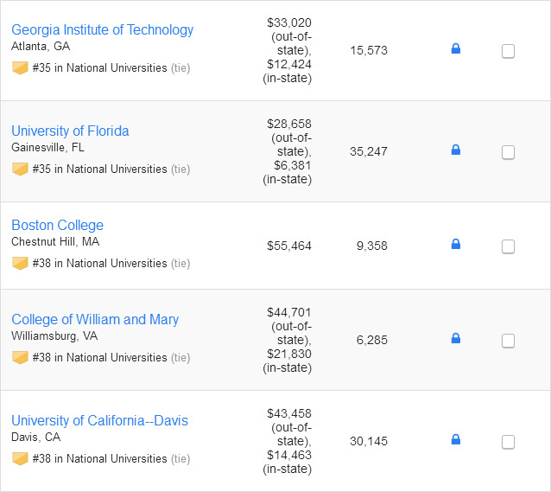Click the lock icon for University of Florida

[x=456, y=150]
